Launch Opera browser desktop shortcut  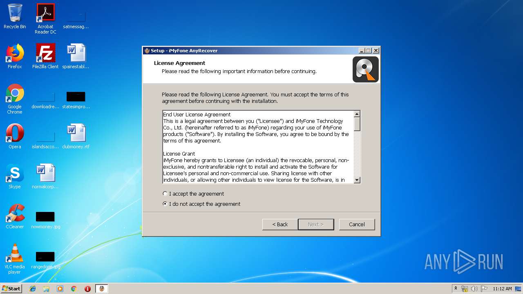[x=15, y=136]
